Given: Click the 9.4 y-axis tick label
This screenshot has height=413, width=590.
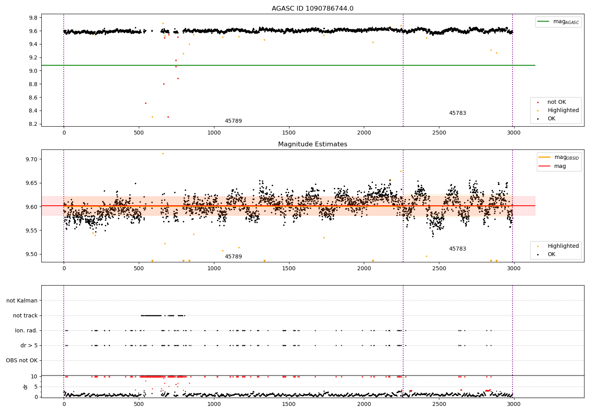Looking at the screenshot, I should coord(33,44).
